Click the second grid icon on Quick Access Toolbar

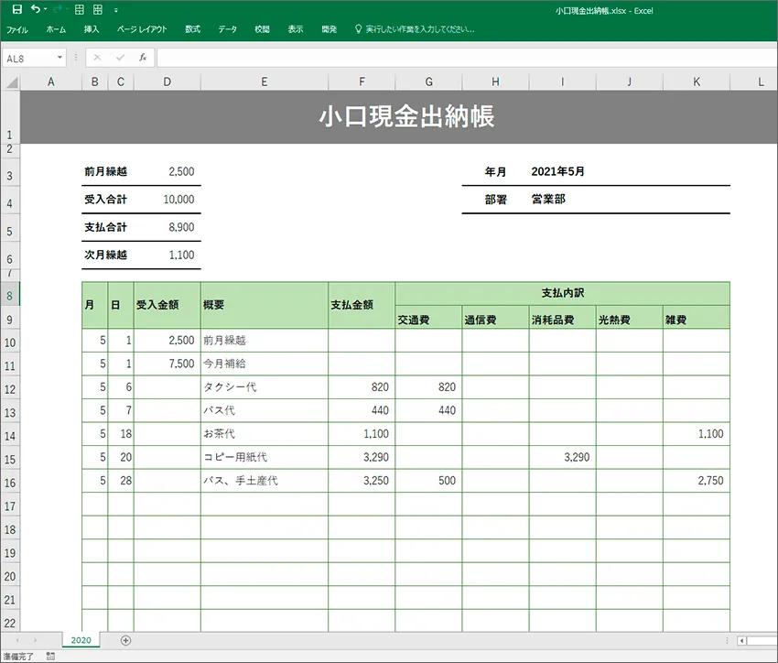point(97,9)
